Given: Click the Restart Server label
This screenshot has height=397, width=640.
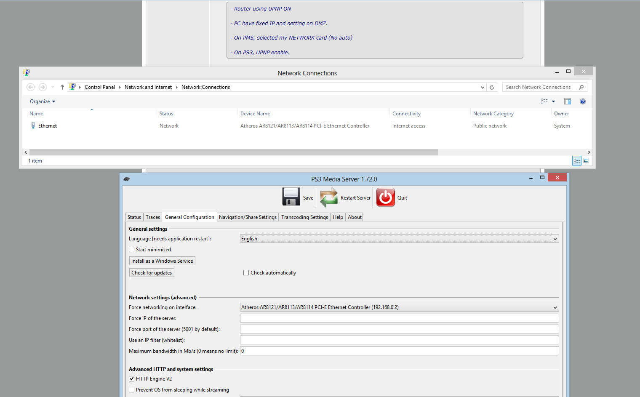Looking at the screenshot, I should coord(355,198).
